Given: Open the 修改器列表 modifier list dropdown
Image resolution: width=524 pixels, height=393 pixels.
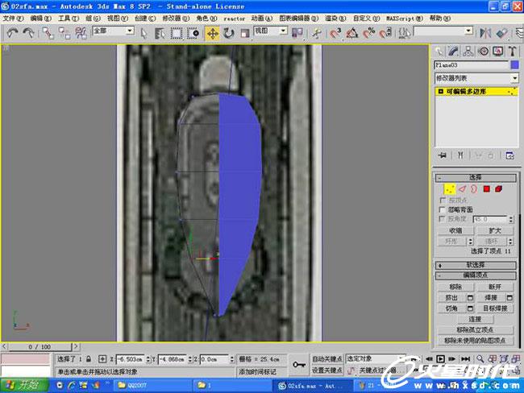Looking at the screenshot, I should pos(476,78).
